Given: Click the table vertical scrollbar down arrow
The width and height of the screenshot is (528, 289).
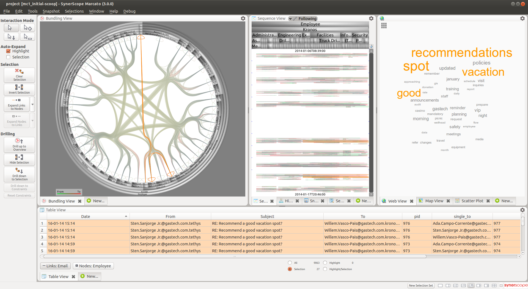Looking at the screenshot, I should 523,253.
